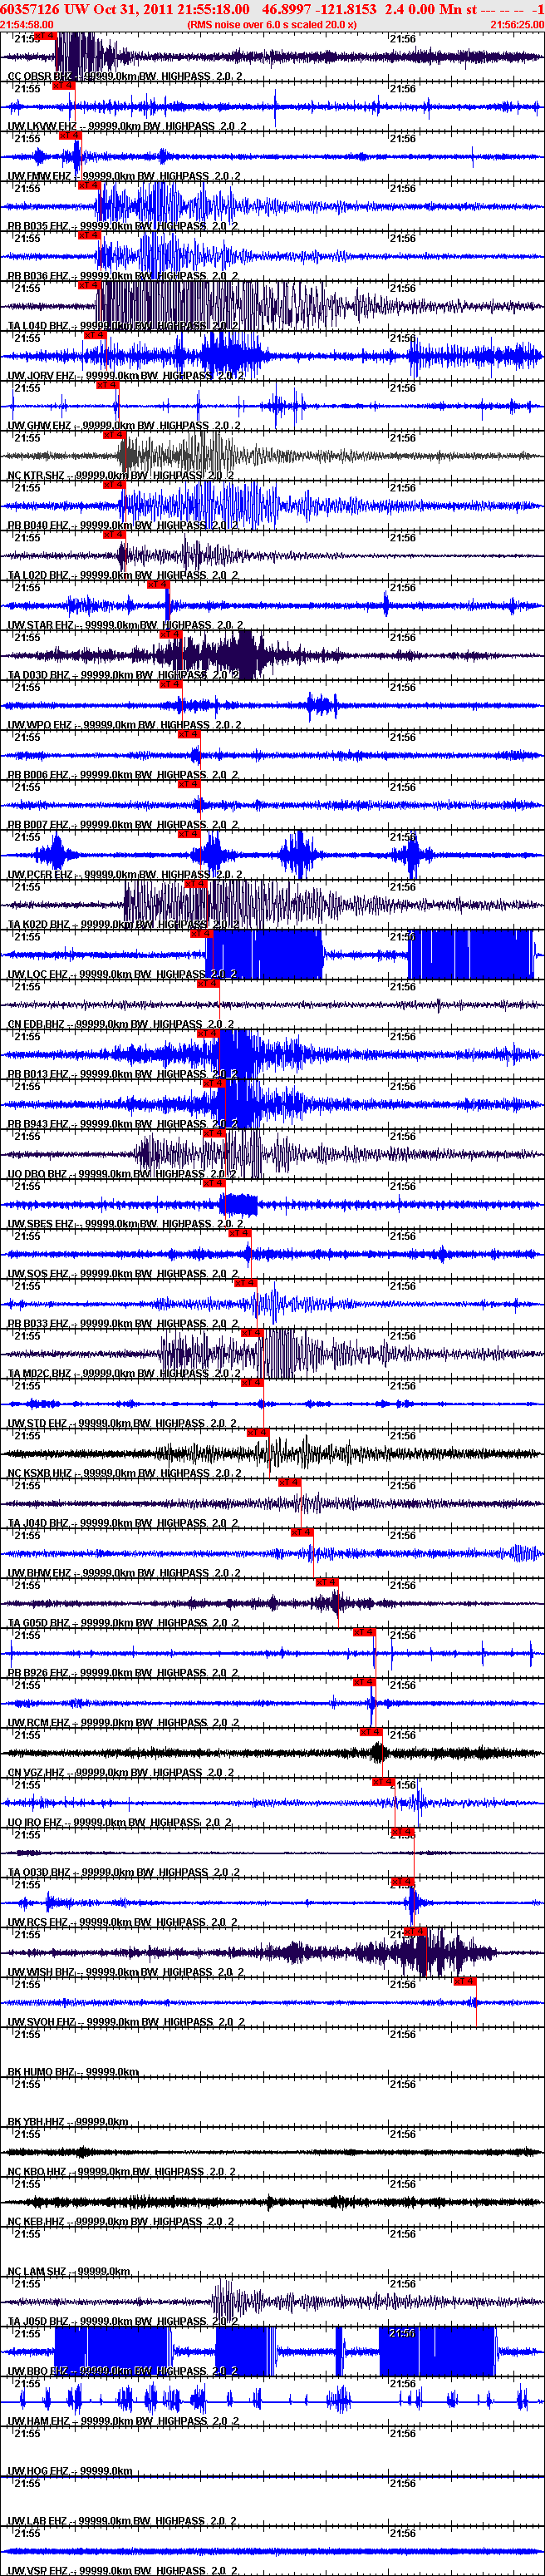This screenshot has height=2576, width=545.
Task: Click the 'UW FMW EHZ' station label
Action: (x=40, y=176)
